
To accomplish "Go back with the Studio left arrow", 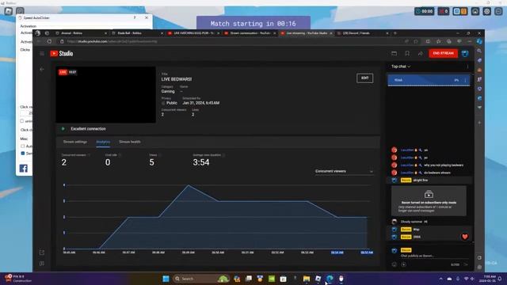I will pos(42,70).
